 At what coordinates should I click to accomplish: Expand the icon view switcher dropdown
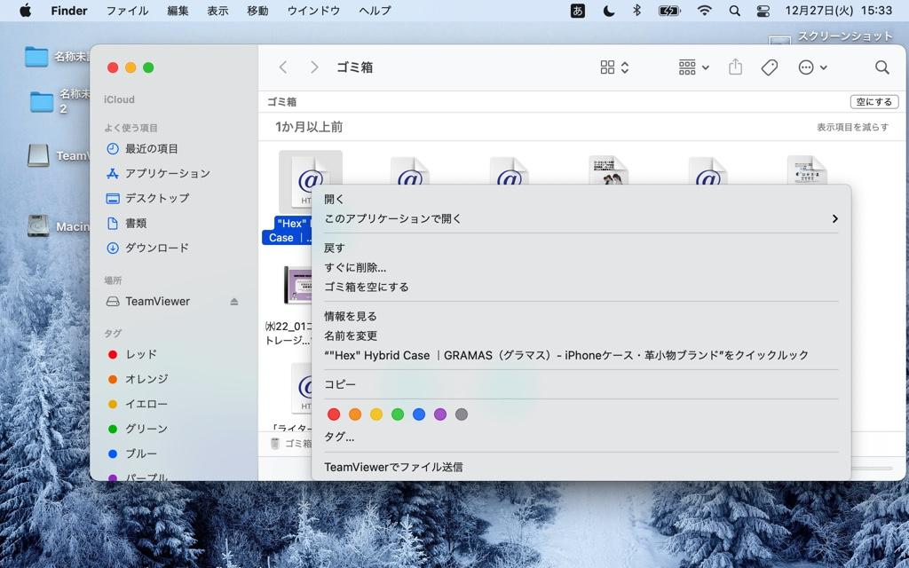[x=614, y=67]
